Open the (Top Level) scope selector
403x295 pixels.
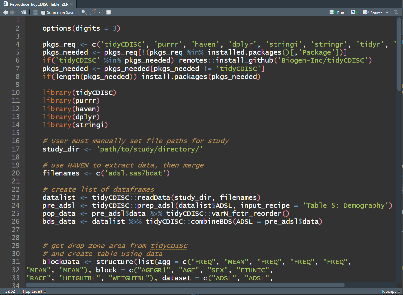tap(34, 291)
